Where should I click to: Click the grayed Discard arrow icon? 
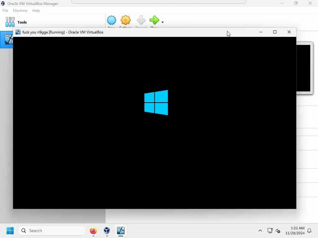(141, 20)
